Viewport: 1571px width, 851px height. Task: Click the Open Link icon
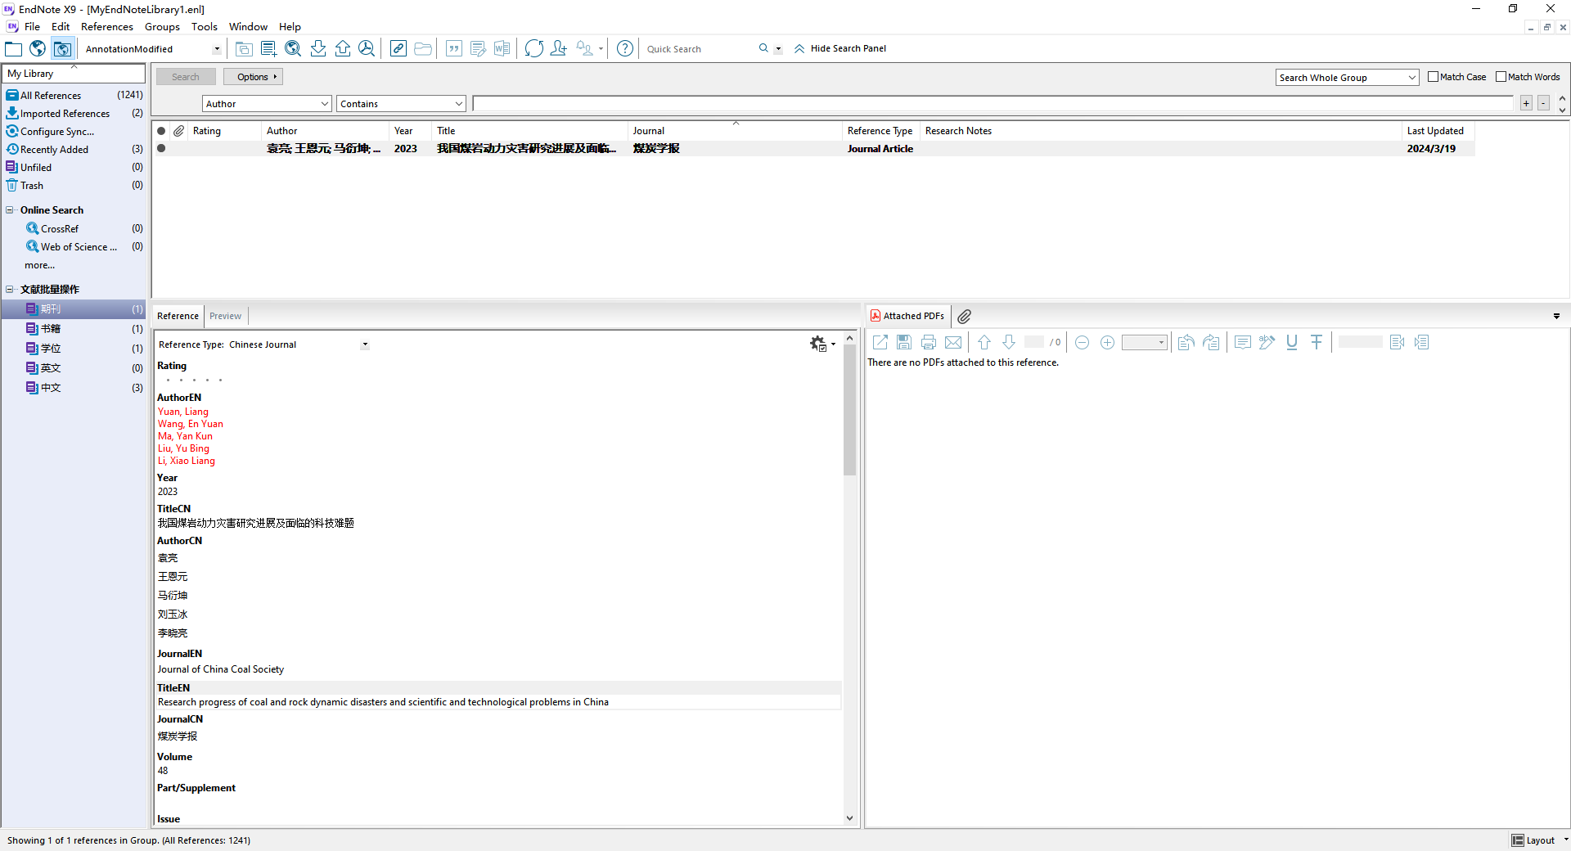pos(398,49)
